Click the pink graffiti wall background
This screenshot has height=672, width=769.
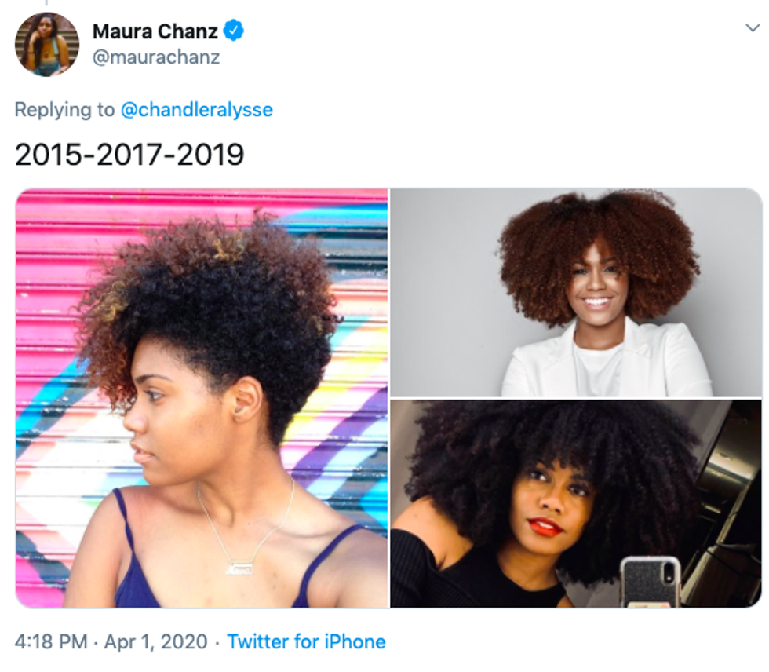[55, 259]
